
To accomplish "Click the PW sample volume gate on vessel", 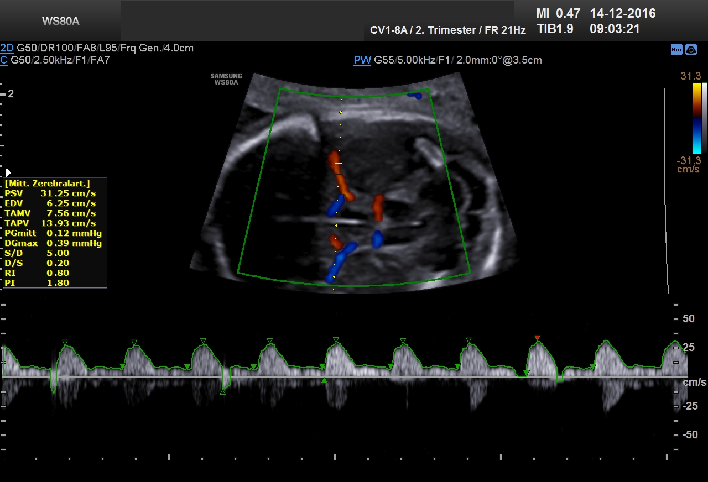I will (338, 169).
